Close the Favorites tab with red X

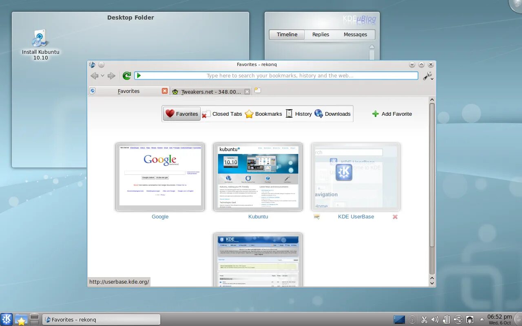point(165,91)
